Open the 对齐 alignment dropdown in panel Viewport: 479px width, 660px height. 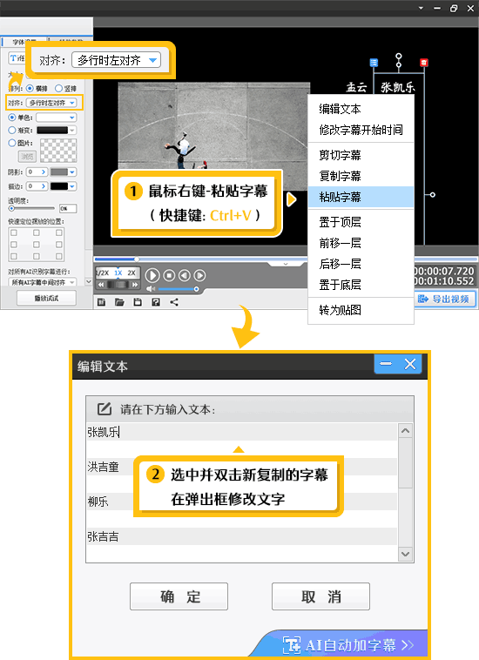[51, 103]
